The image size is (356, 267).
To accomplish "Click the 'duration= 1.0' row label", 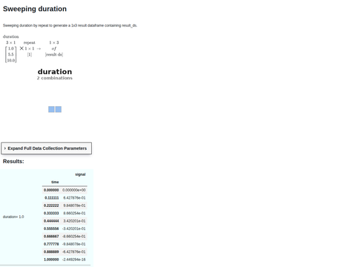I will point(13,217).
